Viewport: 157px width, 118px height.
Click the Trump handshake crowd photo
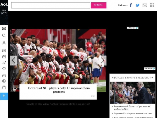(132, 93)
